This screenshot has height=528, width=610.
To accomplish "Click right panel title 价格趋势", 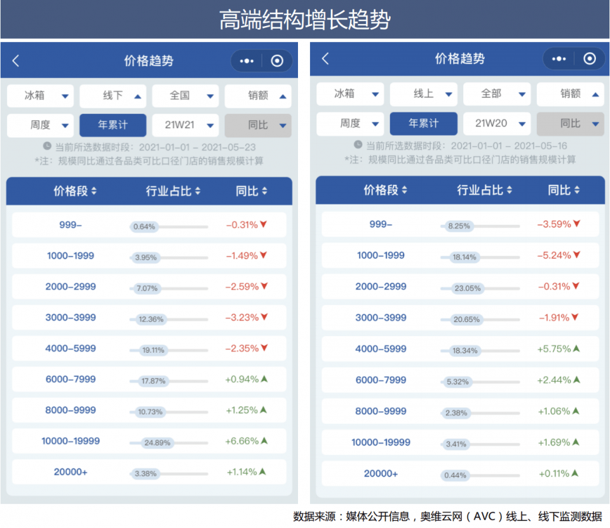I will [x=460, y=58].
